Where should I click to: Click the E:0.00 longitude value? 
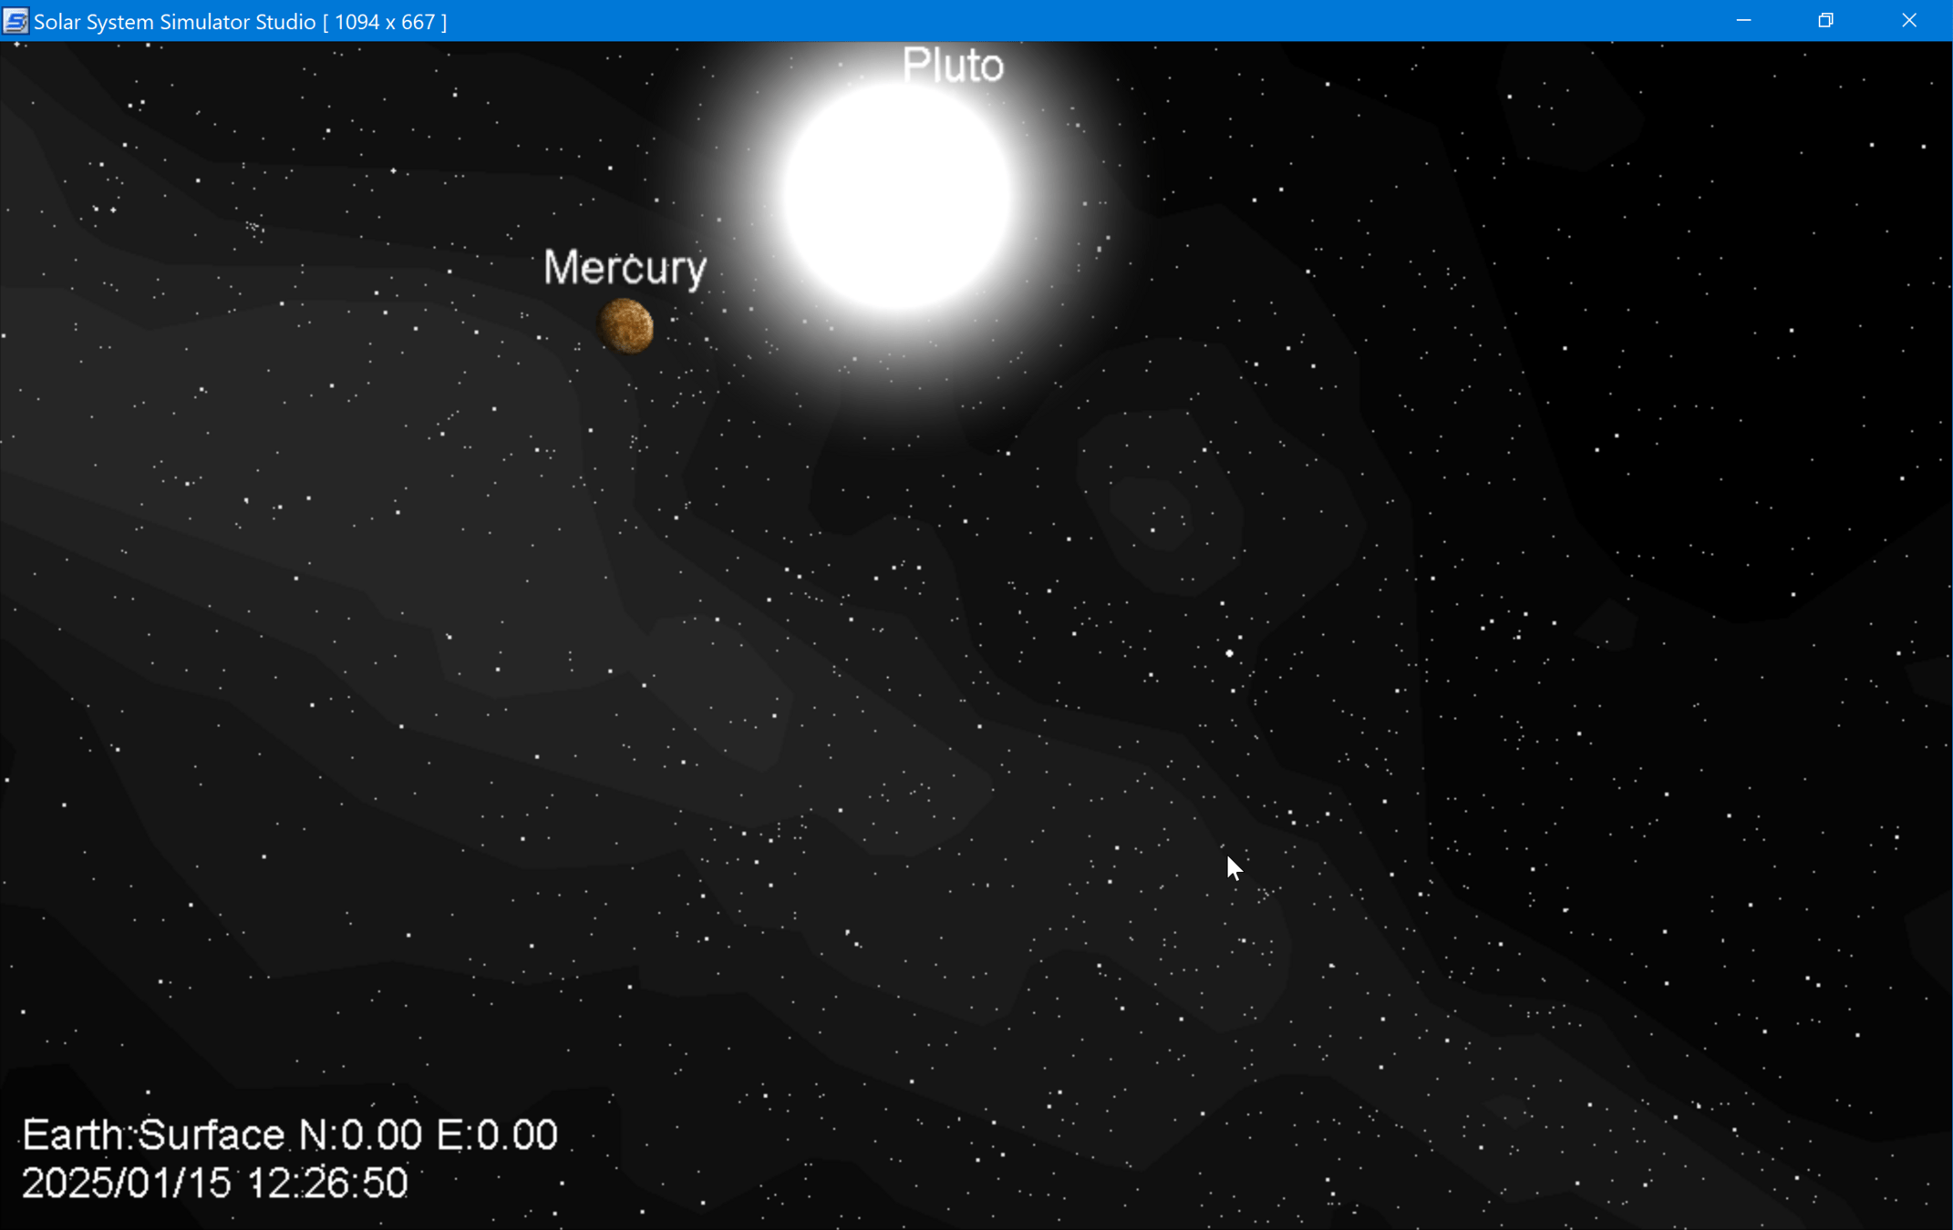[497, 1135]
